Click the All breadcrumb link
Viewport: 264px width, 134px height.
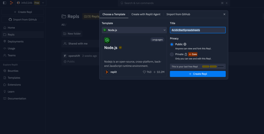pos(63,25)
